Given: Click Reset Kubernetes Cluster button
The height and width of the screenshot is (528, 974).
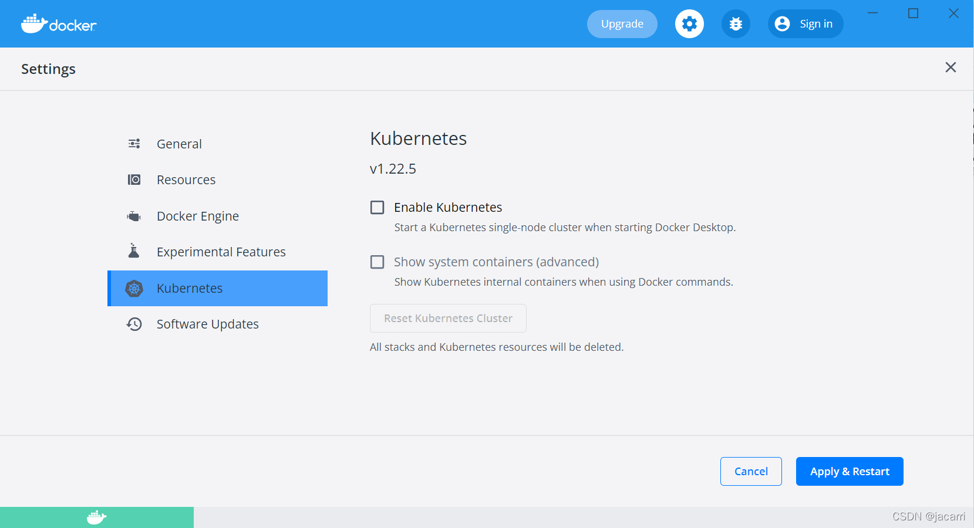Looking at the screenshot, I should pyautogui.click(x=448, y=318).
